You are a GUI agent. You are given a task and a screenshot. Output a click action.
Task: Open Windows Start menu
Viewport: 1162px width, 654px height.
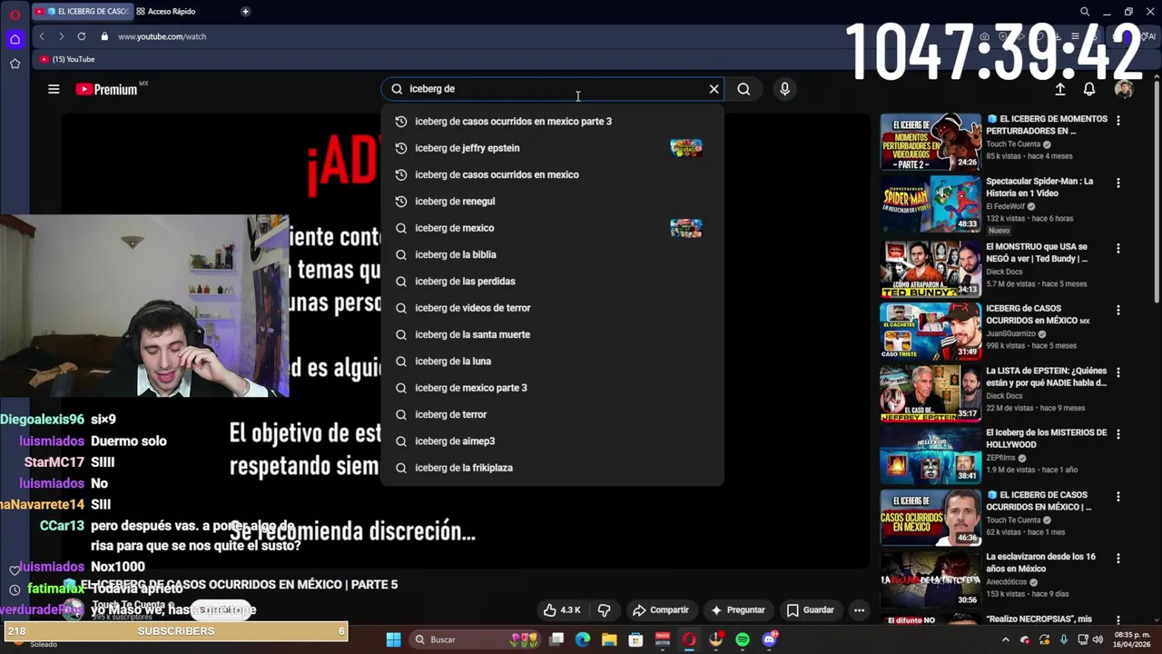(393, 639)
